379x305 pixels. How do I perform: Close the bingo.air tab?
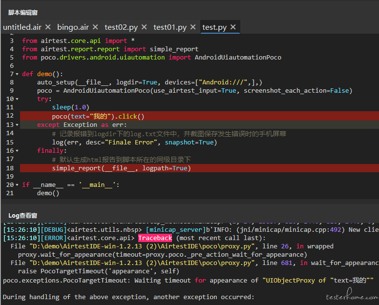point(95,27)
